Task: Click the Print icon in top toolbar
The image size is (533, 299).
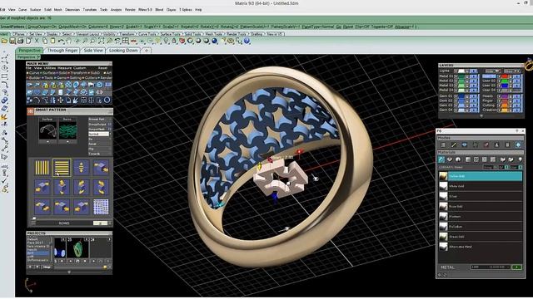Action: [x=20, y=41]
